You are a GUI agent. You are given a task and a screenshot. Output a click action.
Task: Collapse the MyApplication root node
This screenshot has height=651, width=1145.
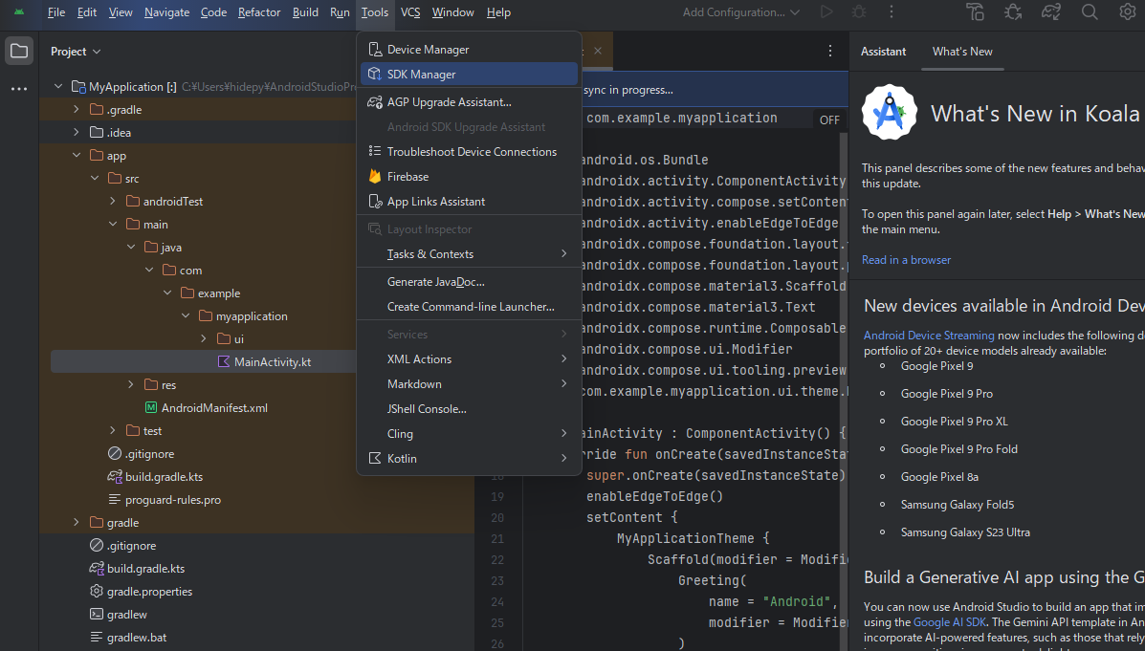[58, 86]
